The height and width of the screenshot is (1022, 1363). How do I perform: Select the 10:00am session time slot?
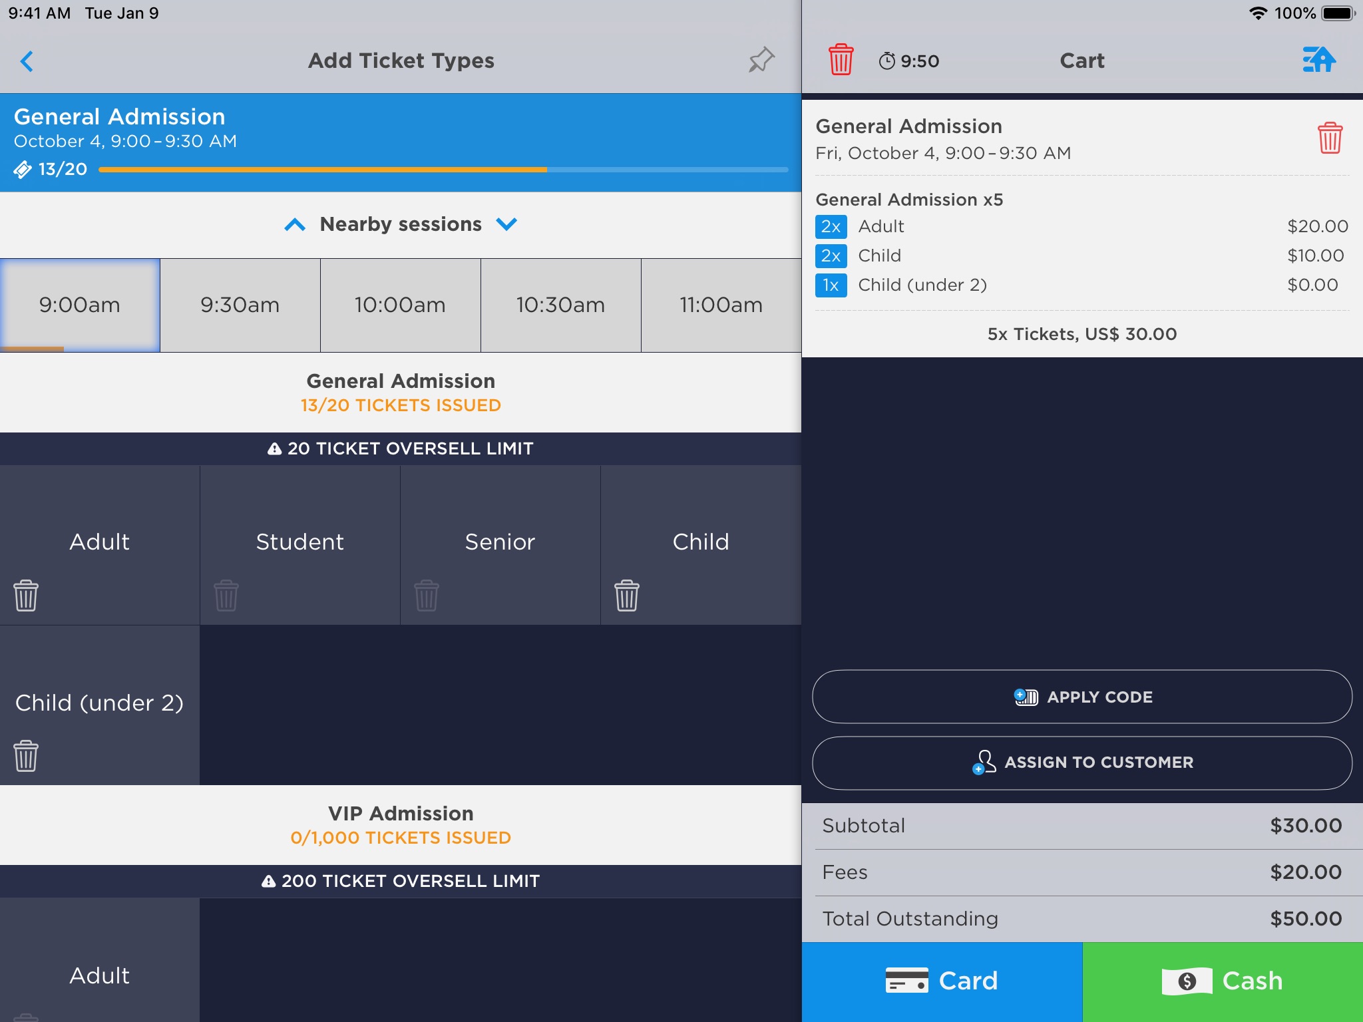[399, 305]
